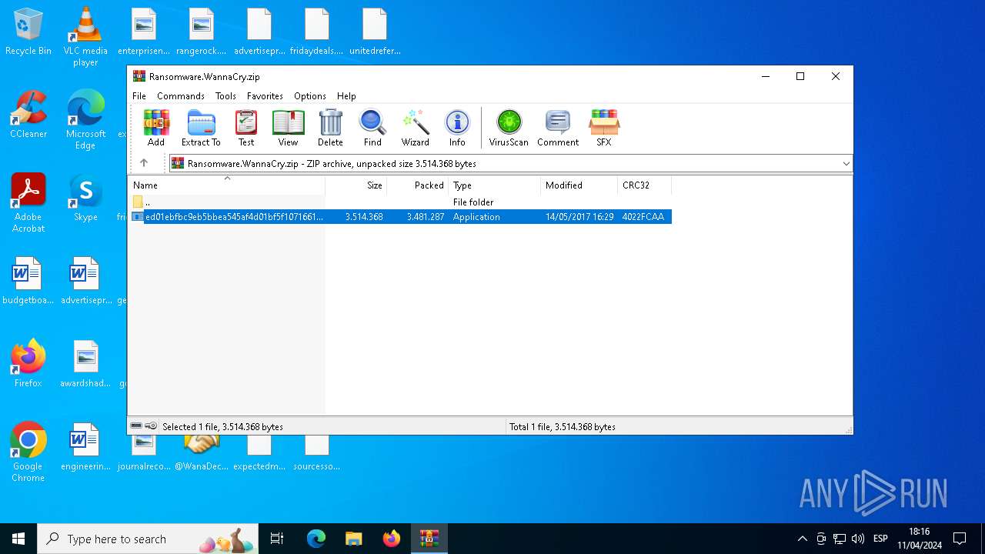Image resolution: width=985 pixels, height=554 pixels.
Task: Open the Find search tool
Action: (x=372, y=128)
